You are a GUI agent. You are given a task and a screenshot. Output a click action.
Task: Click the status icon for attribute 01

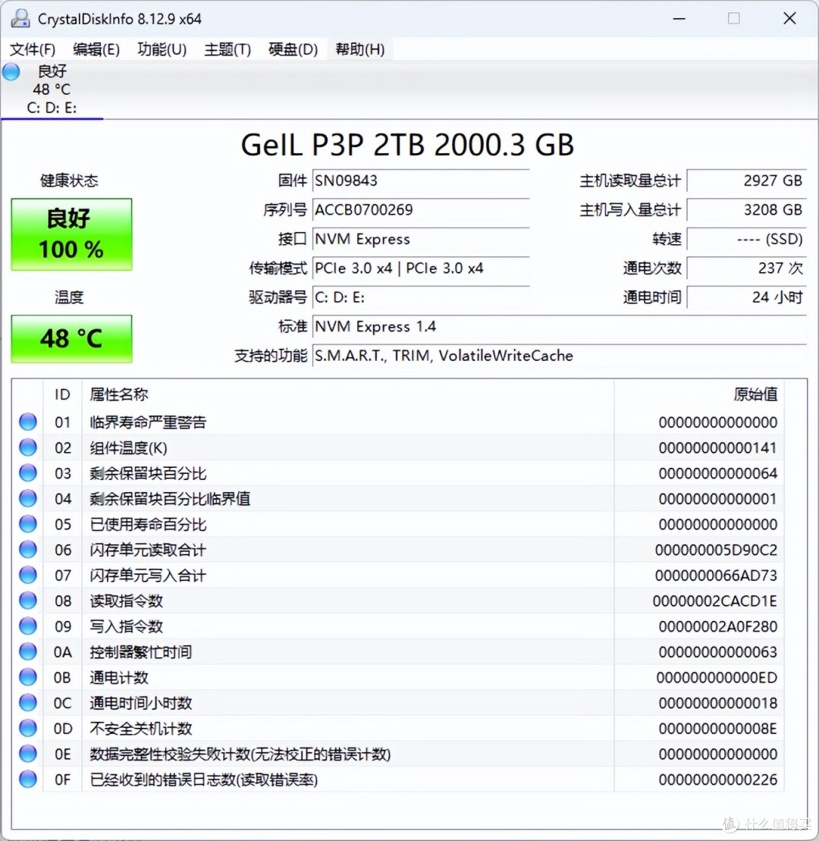pyautogui.click(x=28, y=422)
